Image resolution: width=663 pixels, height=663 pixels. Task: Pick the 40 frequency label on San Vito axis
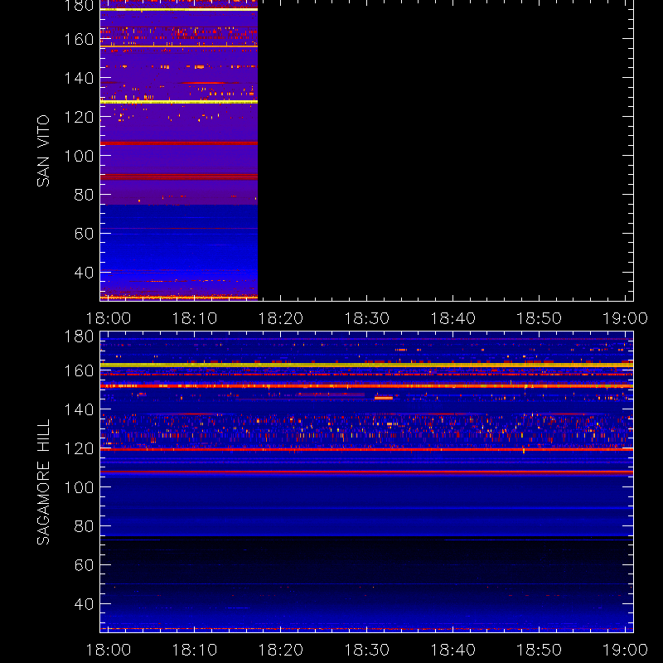(85, 273)
